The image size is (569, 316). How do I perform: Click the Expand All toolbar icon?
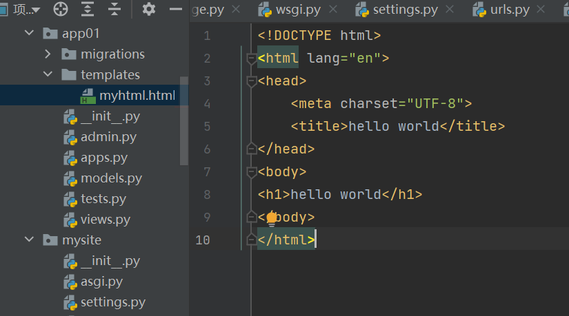(x=88, y=10)
